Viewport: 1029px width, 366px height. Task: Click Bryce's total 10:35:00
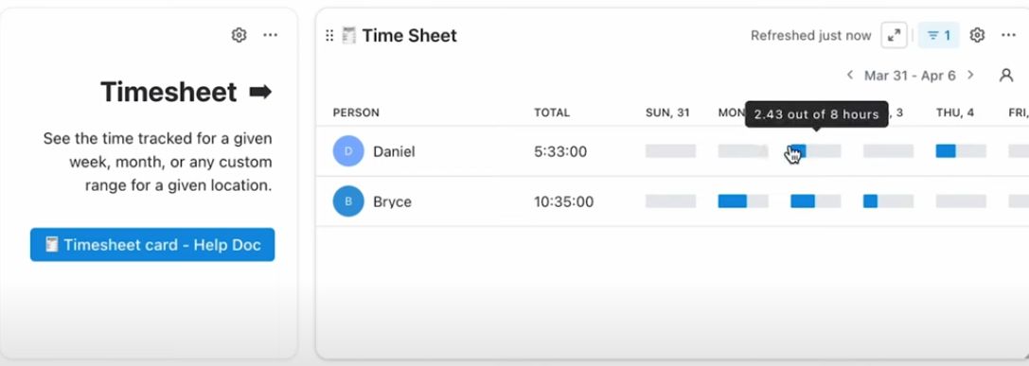[x=563, y=201]
